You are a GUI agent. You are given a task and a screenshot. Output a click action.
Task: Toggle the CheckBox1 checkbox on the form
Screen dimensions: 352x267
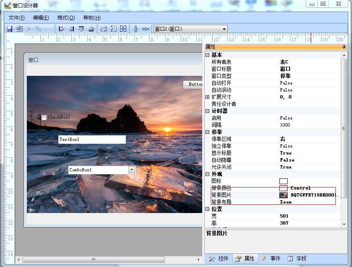click(44, 117)
